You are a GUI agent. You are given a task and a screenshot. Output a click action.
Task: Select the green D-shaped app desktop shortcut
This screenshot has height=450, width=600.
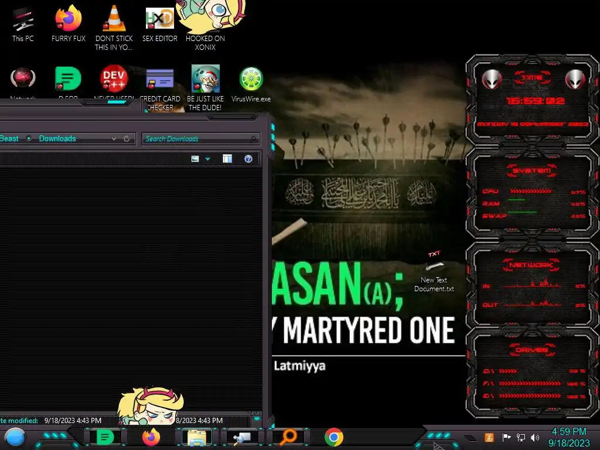68,81
